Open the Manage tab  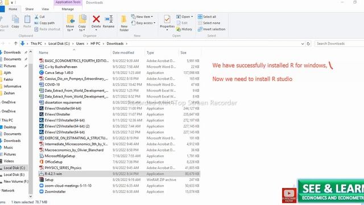(68, 9)
